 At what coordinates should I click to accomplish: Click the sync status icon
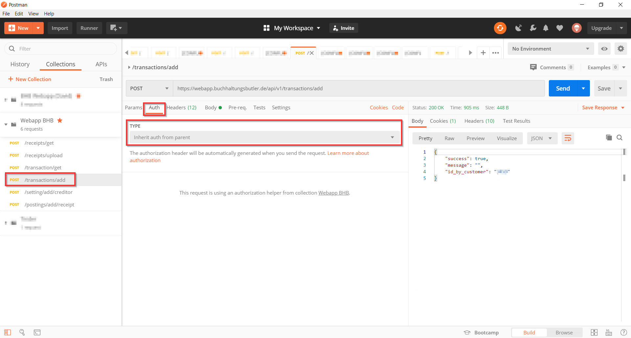(500, 28)
